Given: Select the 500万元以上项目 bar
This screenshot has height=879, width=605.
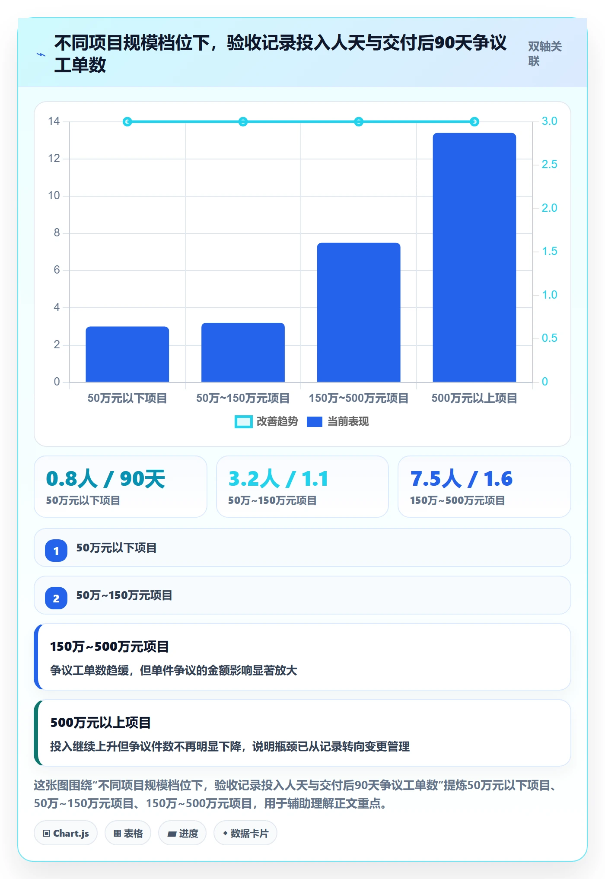Looking at the screenshot, I should (474, 258).
